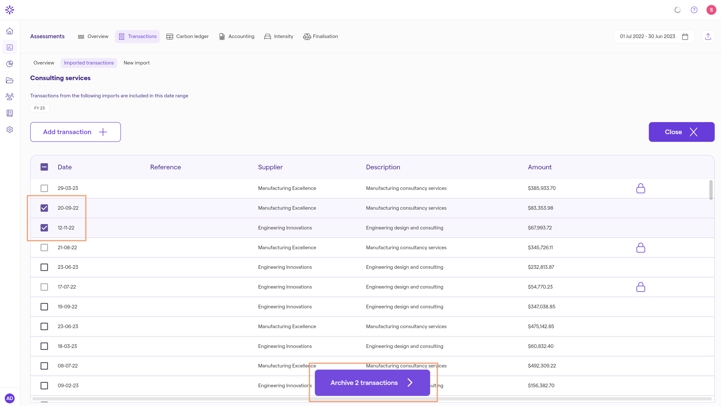This screenshot has width=721, height=406.
Task: Click the app logo in top-left corner
Action: 10,10
